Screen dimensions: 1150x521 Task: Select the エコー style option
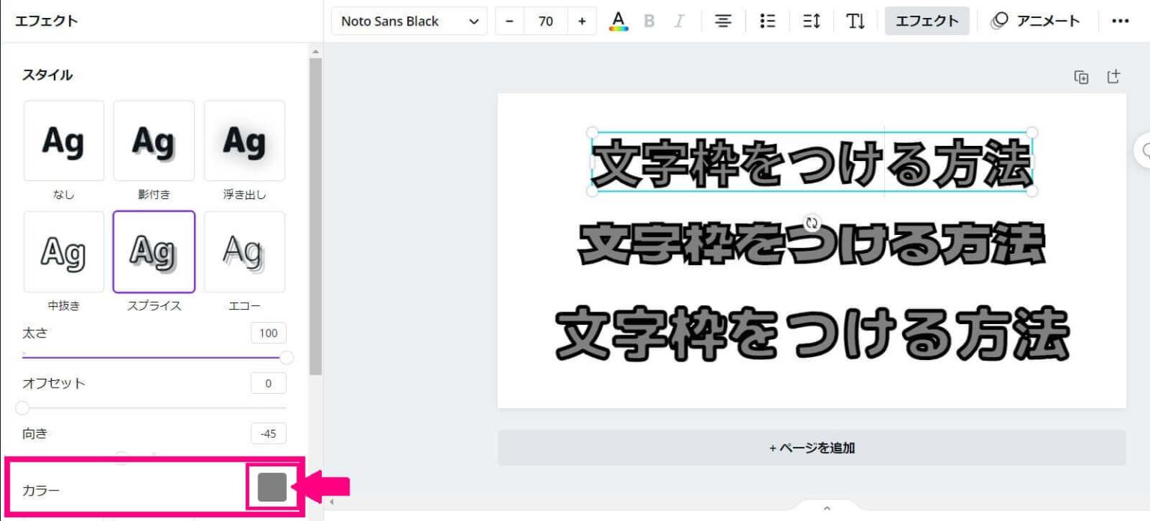244,252
